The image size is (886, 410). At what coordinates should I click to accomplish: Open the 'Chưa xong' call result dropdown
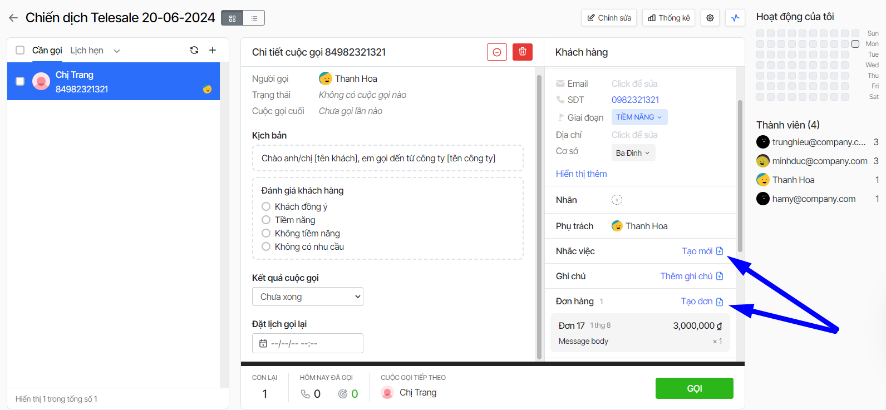(307, 297)
